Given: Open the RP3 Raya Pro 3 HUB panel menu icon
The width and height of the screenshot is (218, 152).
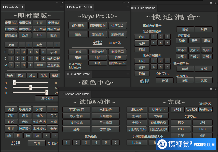Looking at the screenshot, I should [128, 7].
